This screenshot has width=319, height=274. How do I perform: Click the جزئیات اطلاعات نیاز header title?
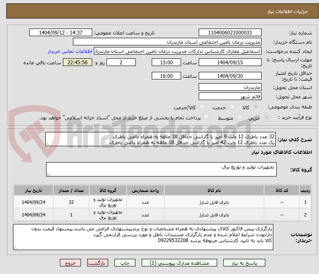click(288, 11)
